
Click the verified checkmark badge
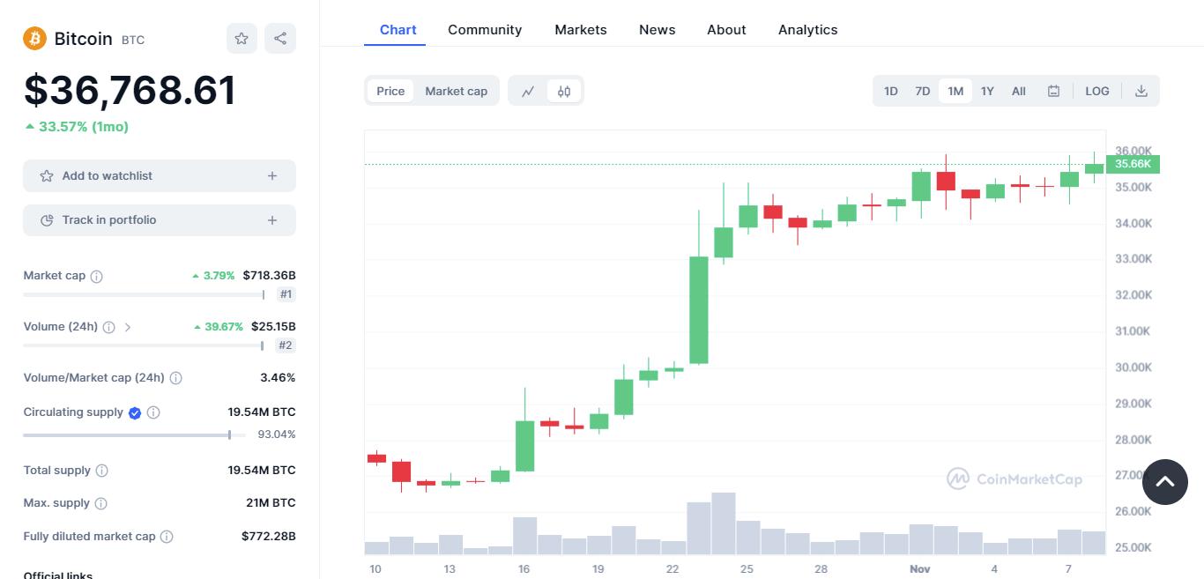[x=135, y=412]
